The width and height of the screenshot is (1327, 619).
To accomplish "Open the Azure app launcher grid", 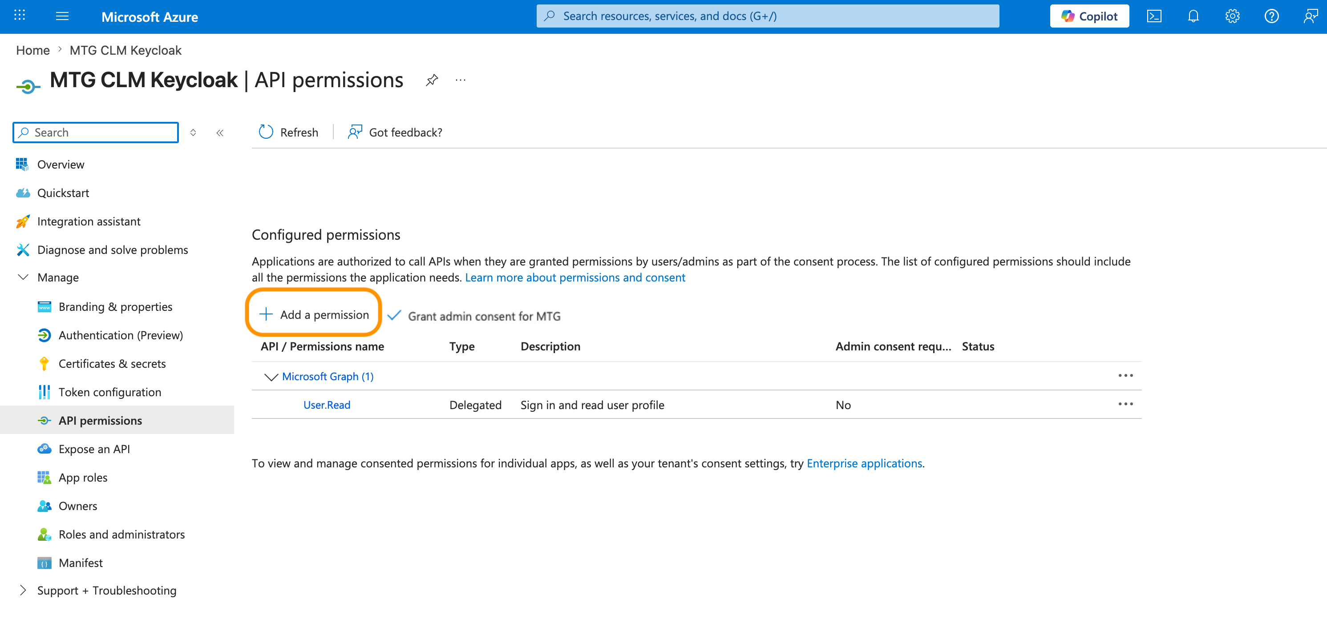I will (20, 16).
